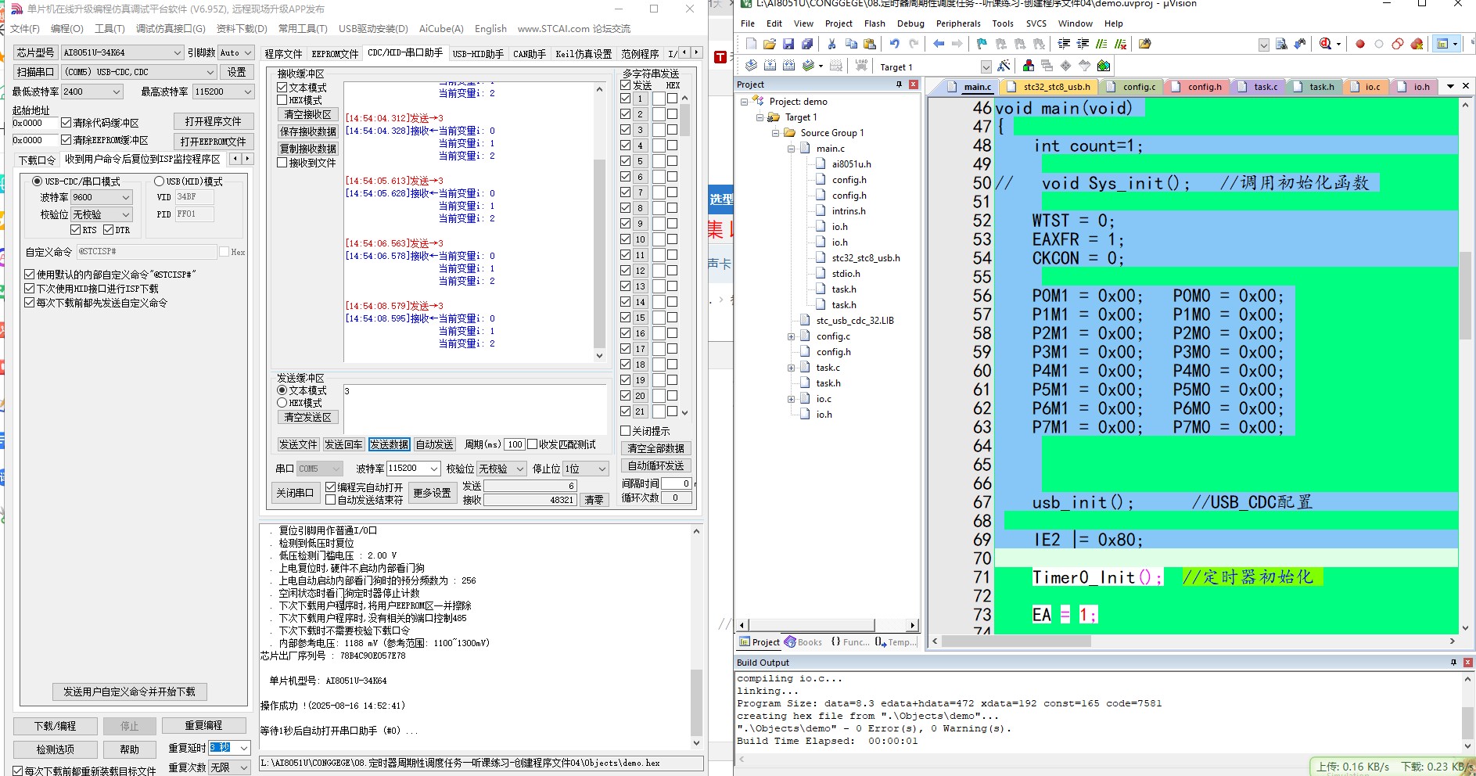Collapse Source Group 1 in Project tree
1476x776 pixels.
(775, 133)
